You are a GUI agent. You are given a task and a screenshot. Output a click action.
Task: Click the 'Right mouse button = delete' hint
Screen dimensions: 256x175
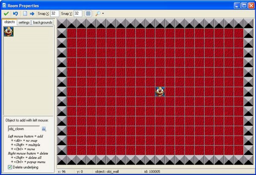pos(28,153)
